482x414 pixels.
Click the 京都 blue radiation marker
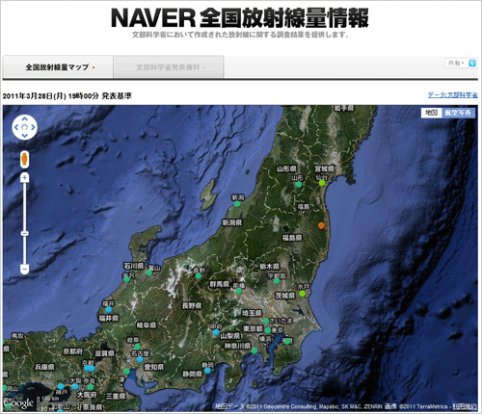click(89, 368)
